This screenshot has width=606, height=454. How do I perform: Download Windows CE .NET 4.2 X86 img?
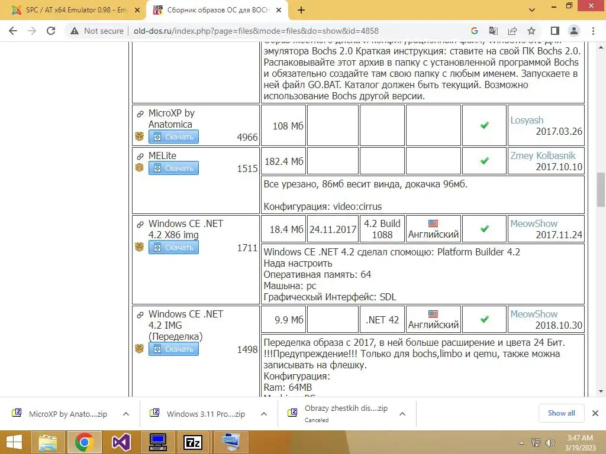[173, 247]
